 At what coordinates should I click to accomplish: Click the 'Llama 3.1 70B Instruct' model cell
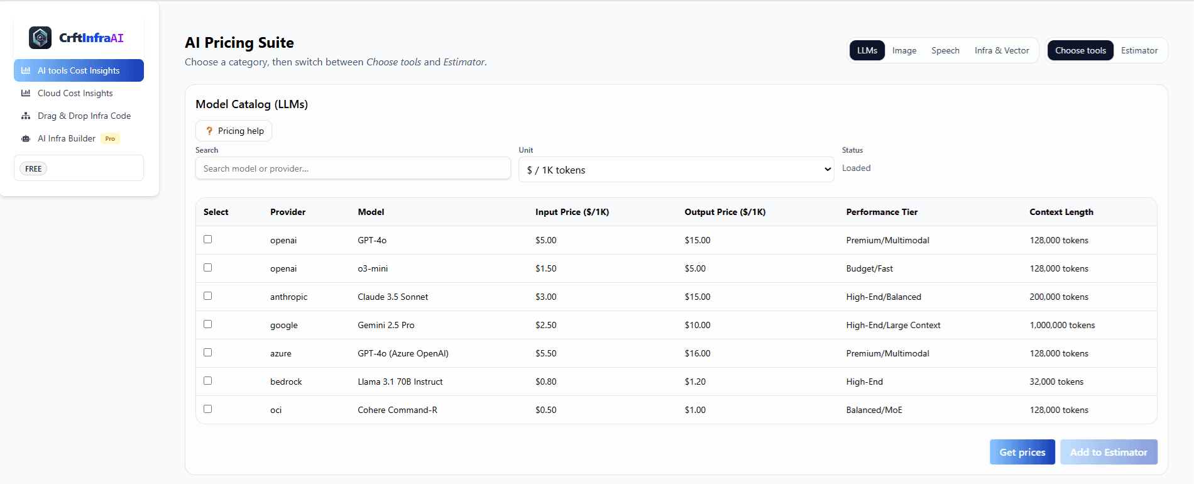[x=400, y=382]
